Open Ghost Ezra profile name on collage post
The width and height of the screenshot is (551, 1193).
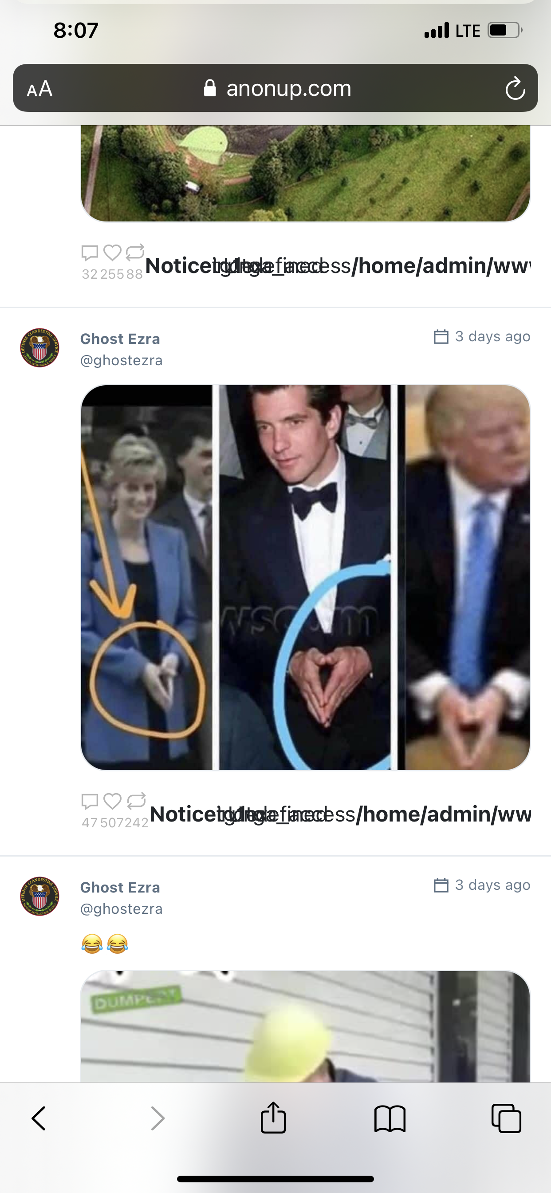point(120,339)
